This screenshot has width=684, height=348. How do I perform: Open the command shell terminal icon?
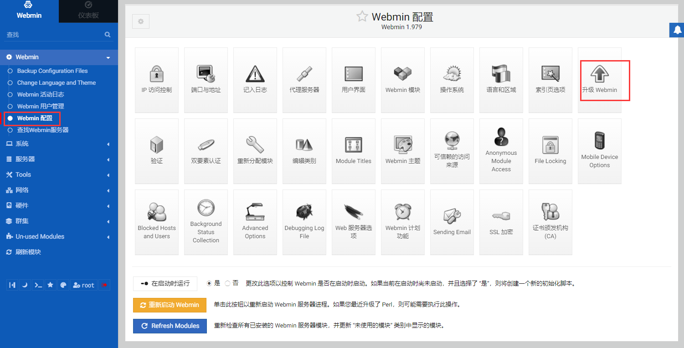click(38, 285)
